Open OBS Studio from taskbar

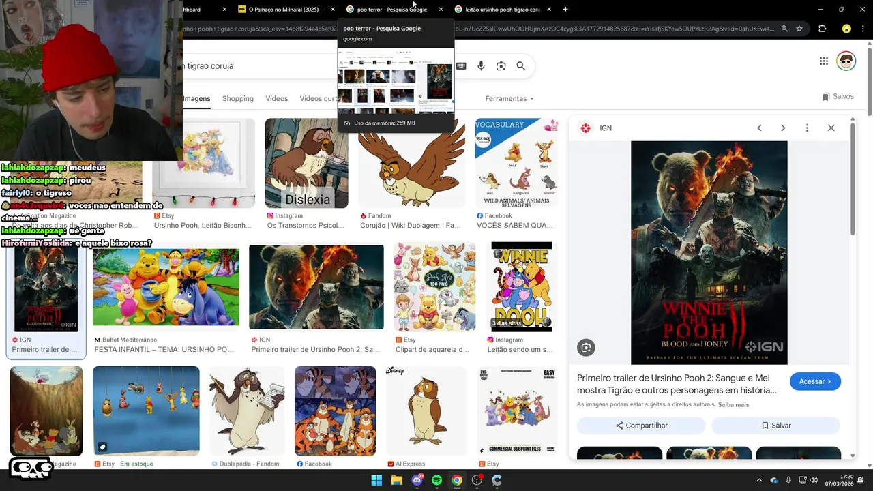477,480
